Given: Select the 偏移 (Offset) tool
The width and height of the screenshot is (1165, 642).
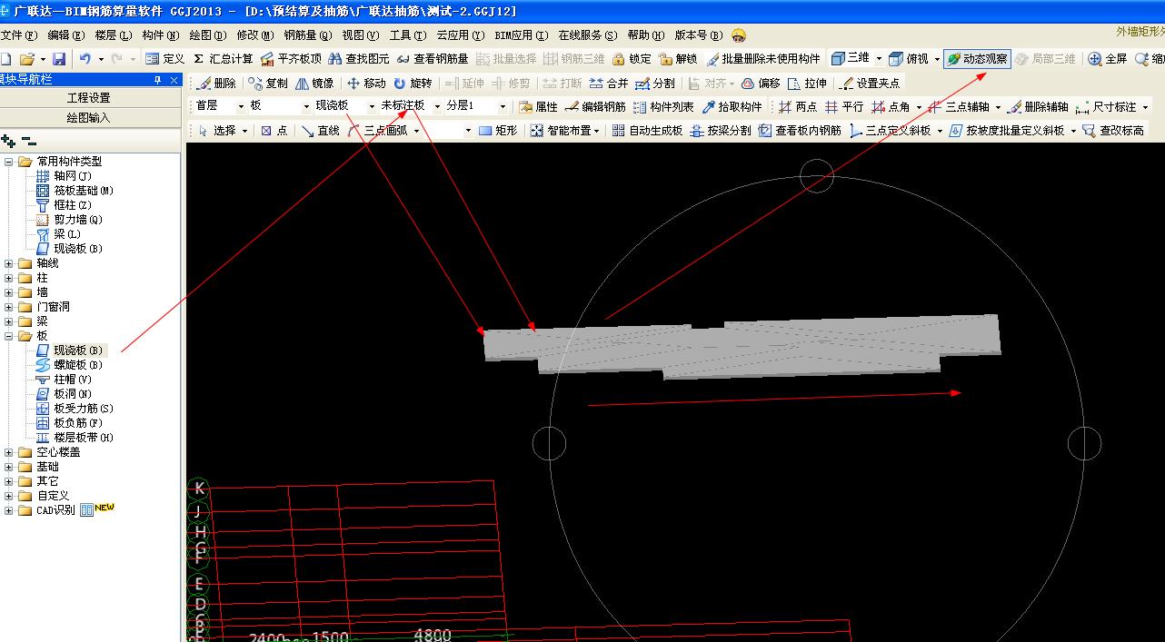Looking at the screenshot, I should pyautogui.click(x=761, y=83).
